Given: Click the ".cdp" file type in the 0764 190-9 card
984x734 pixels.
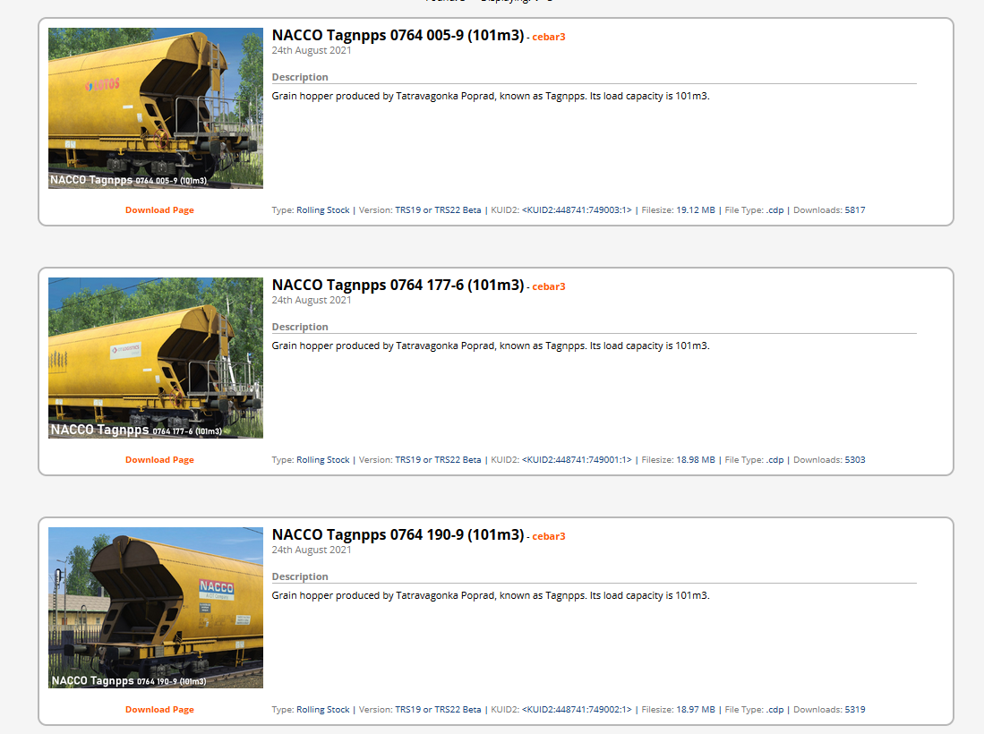Looking at the screenshot, I should click(775, 710).
